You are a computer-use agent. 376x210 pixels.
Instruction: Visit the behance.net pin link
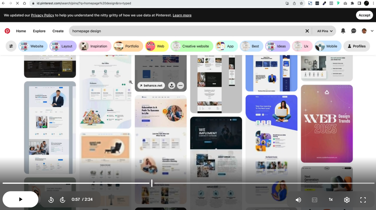point(151,85)
